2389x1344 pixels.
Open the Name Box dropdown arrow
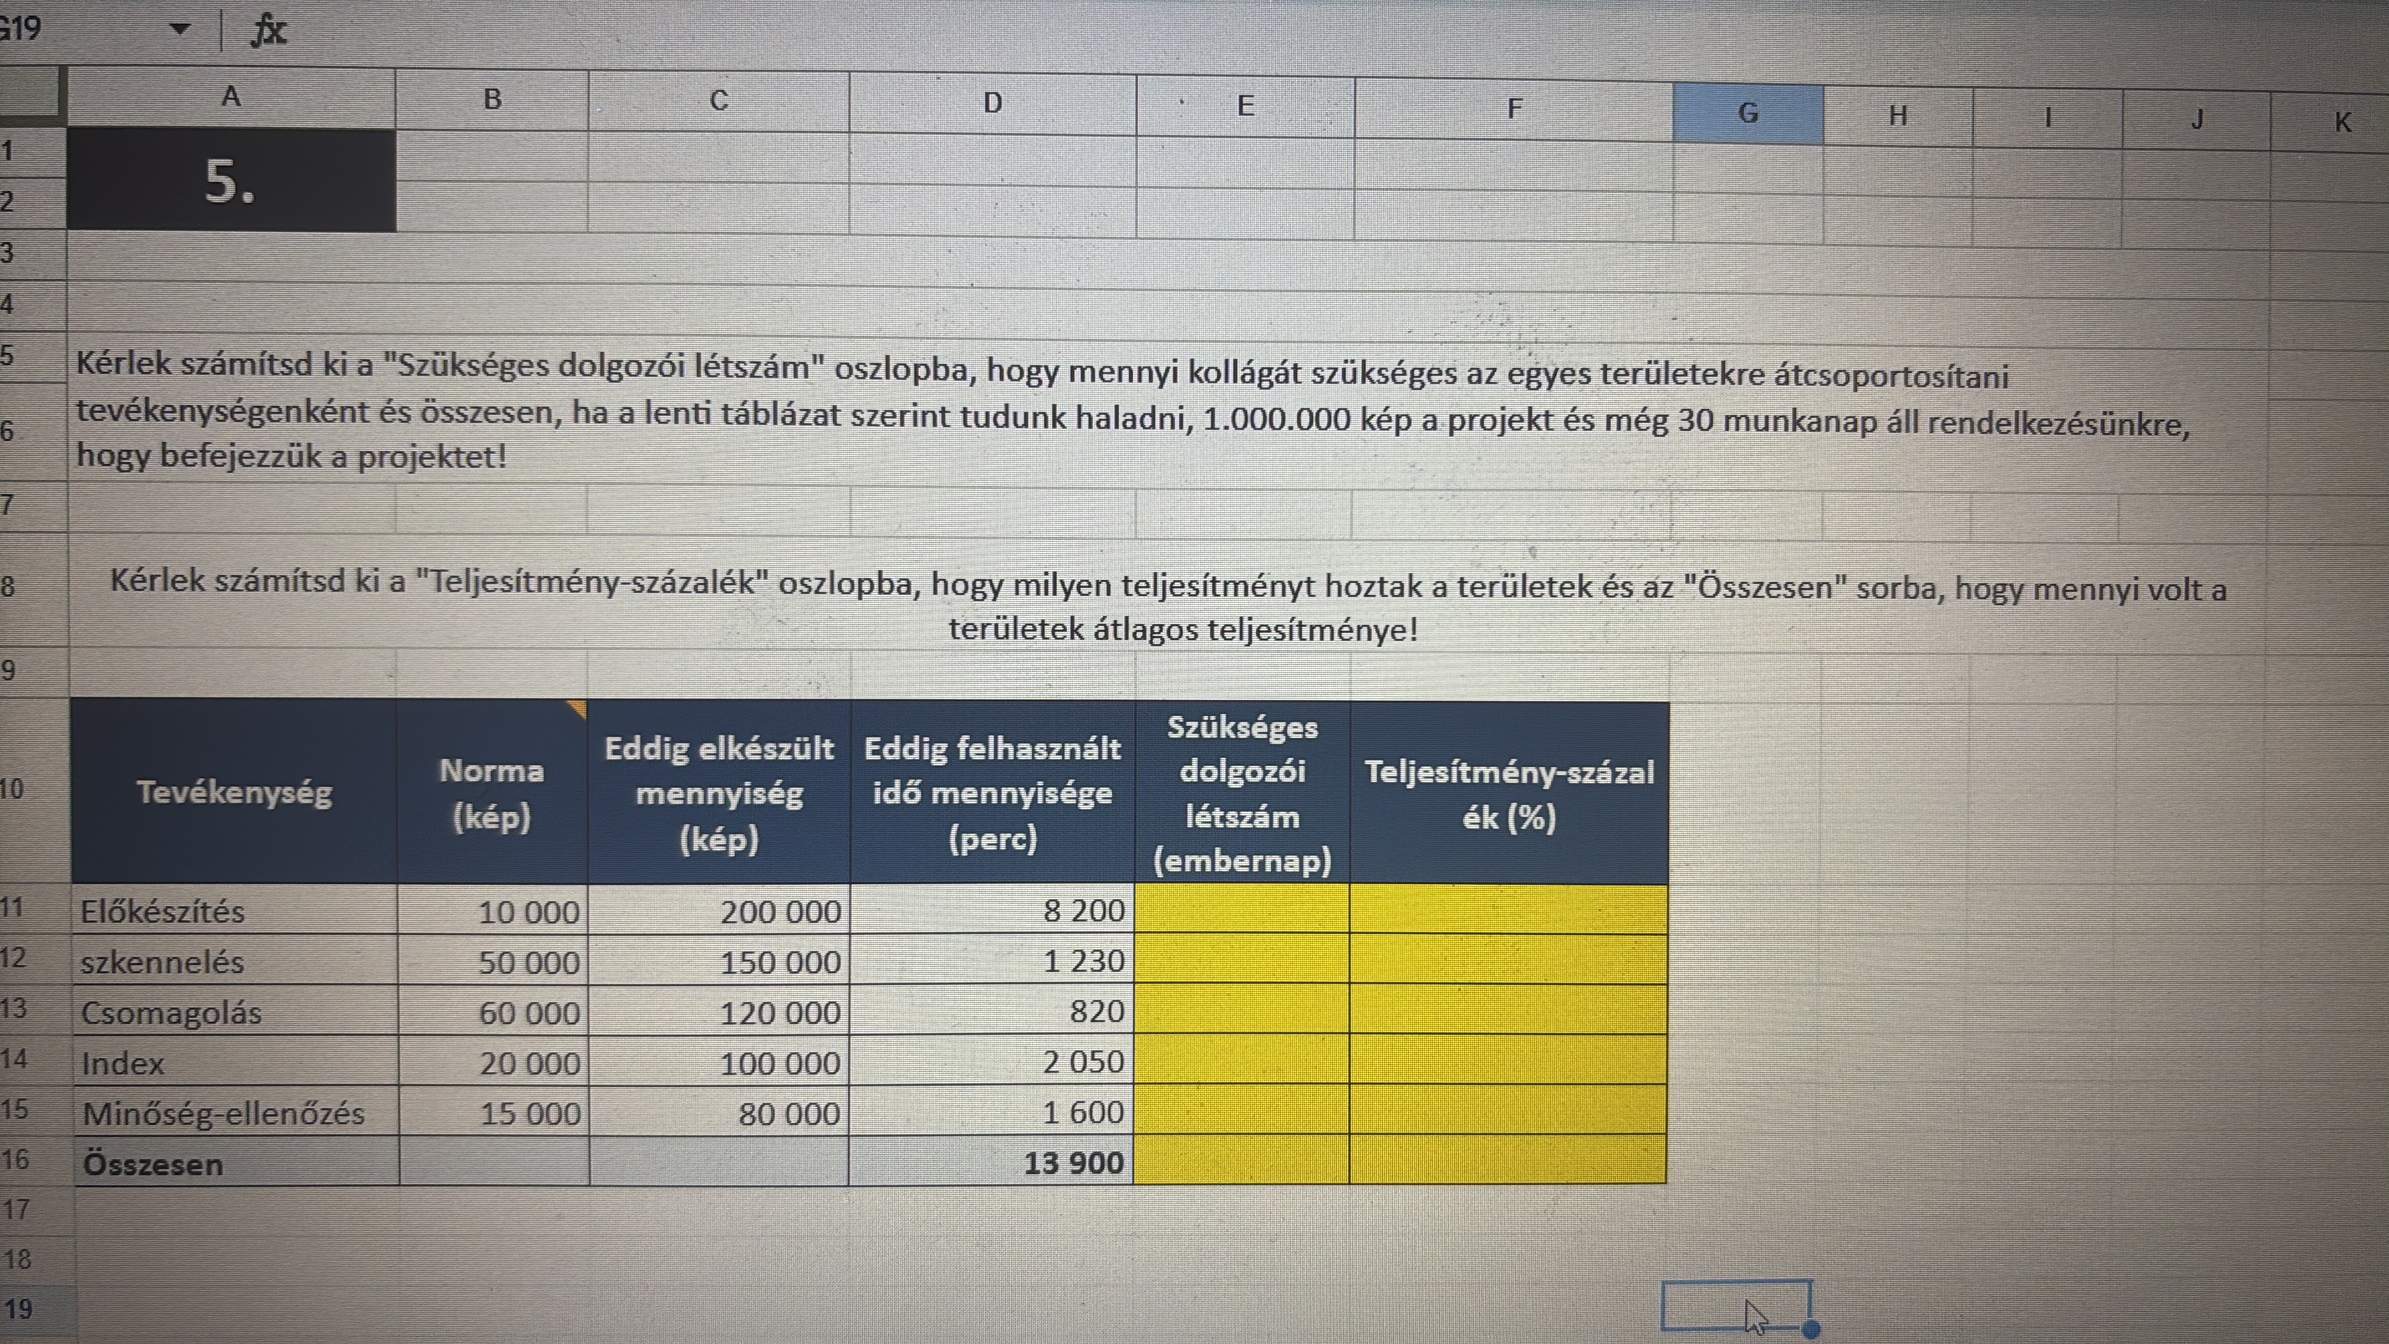click(x=180, y=29)
